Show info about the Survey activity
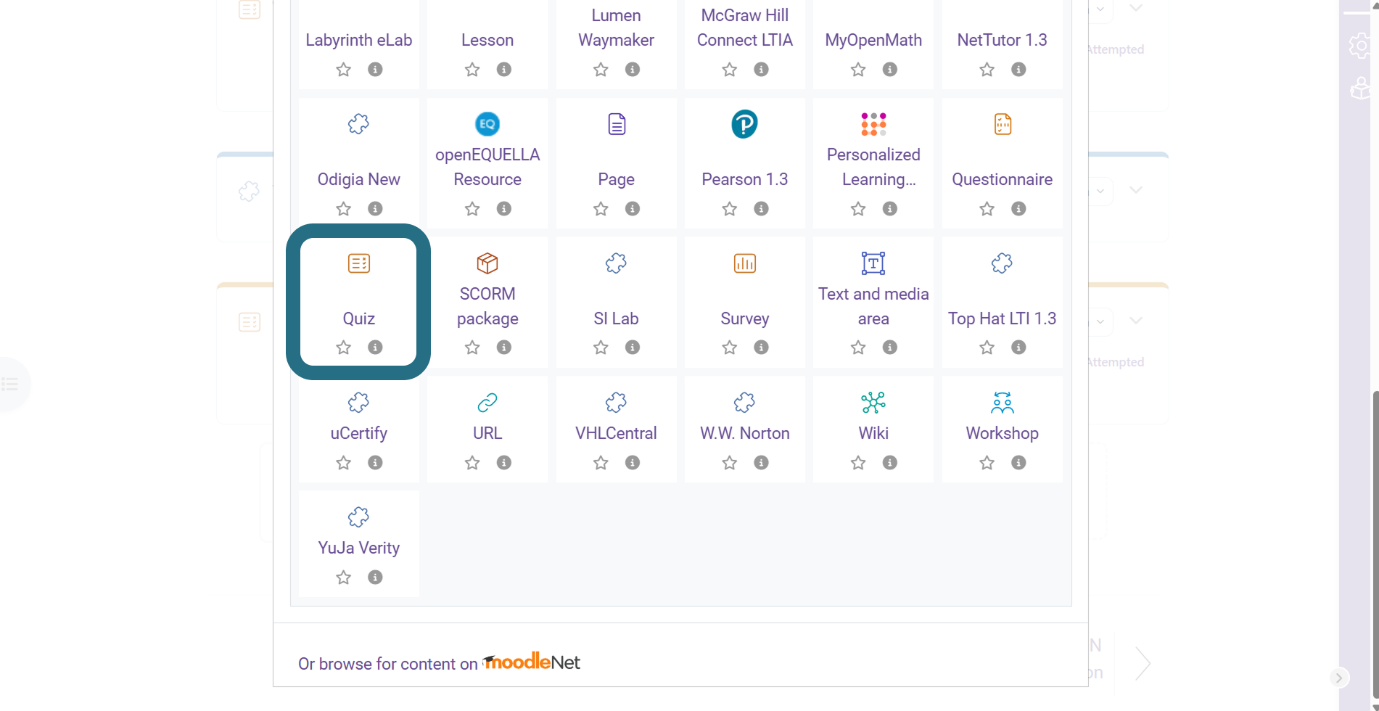1379x711 pixels. 761,348
